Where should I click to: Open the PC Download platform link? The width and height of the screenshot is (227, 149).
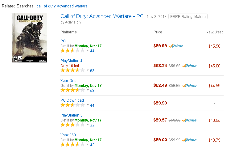click(x=72, y=100)
